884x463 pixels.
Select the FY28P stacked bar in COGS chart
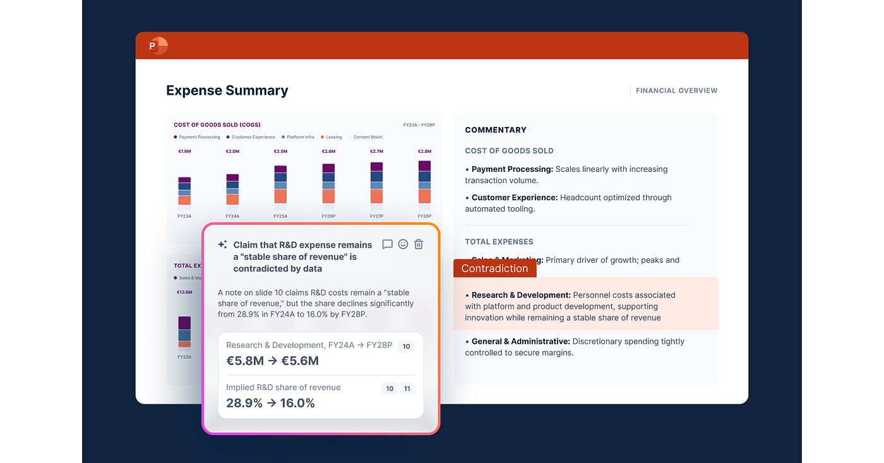424,186
